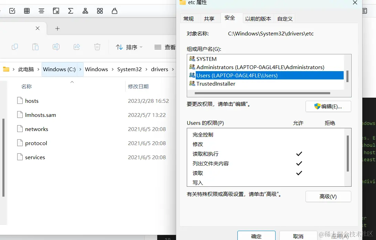The height and width of the screenshot is (240, 376).
Task: Sort by the 修改日期 column header
Action: tap(138, 87)
